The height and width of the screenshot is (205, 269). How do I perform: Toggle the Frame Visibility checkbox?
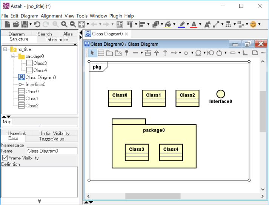point(5,158)
